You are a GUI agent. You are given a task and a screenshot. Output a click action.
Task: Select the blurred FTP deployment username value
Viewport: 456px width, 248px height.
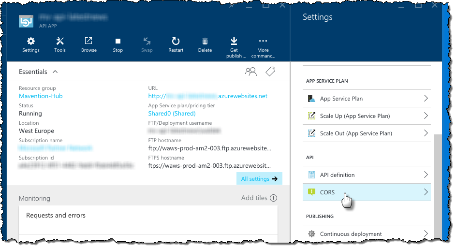click(184, 131)
